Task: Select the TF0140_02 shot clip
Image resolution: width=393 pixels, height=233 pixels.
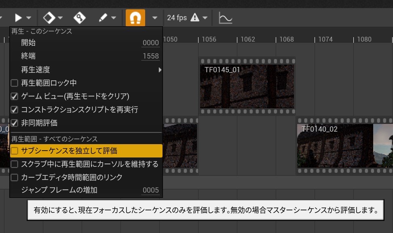Action: [x=344, y=146]
